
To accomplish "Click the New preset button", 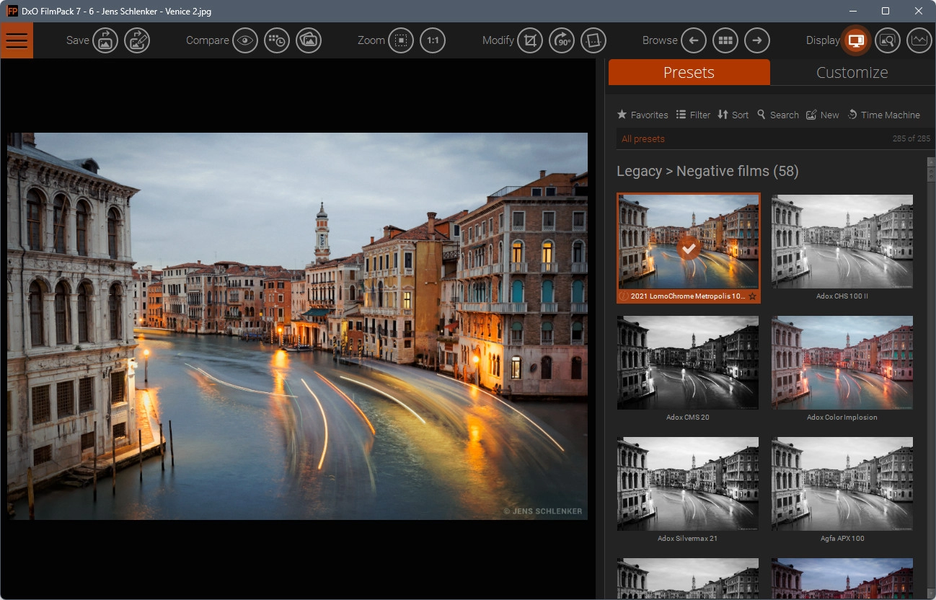I will pyautogui.click(x=822, y=115).
